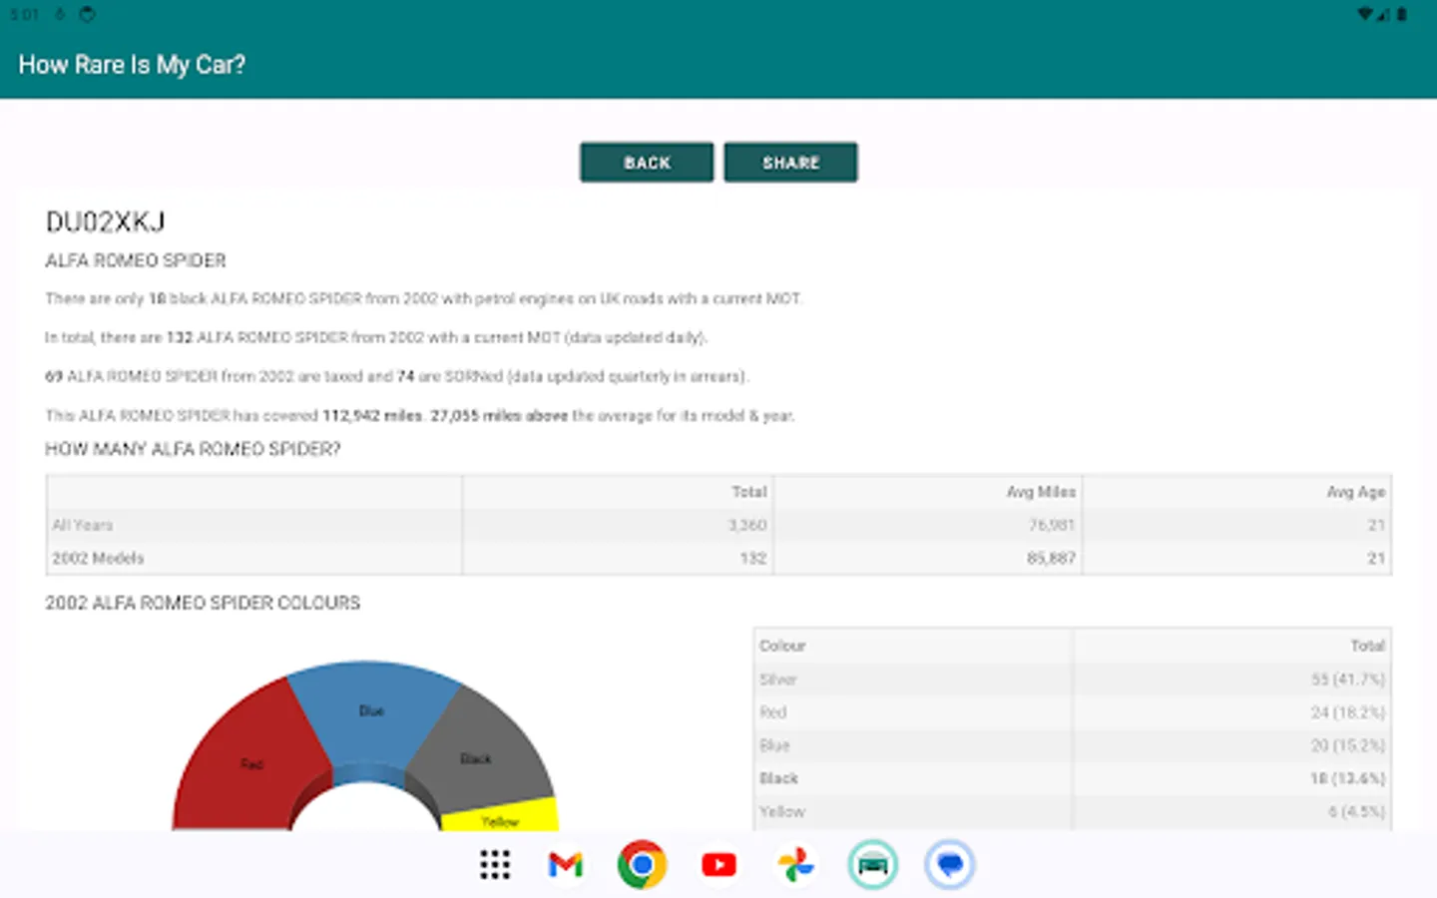The height and width of the screenshot is (898, 1437).
Task: Tap the battery status icon
Action: (x=1401, y=14)
